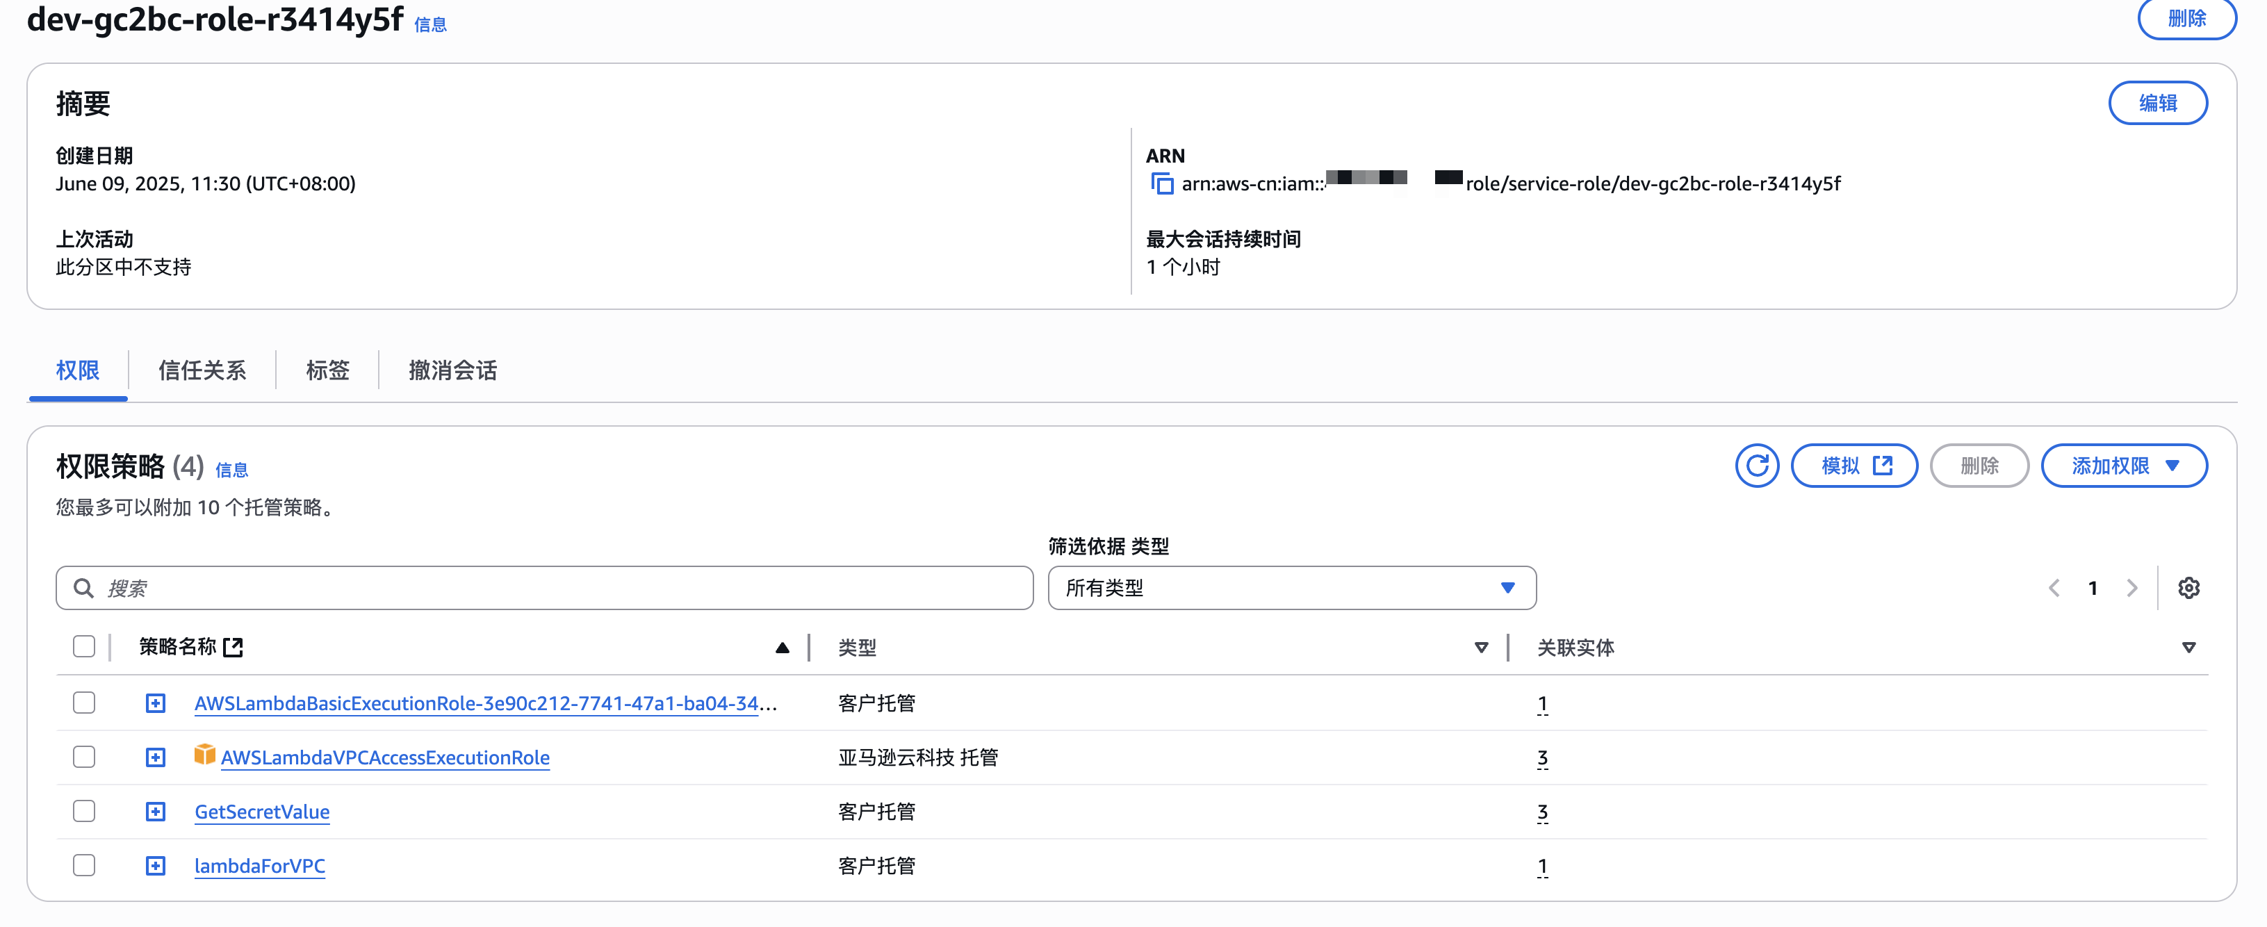The width and height of the screenshot is (2267, 927).
Task: Copy the role ARN with the copy icon
Action: pos(1162,184)
